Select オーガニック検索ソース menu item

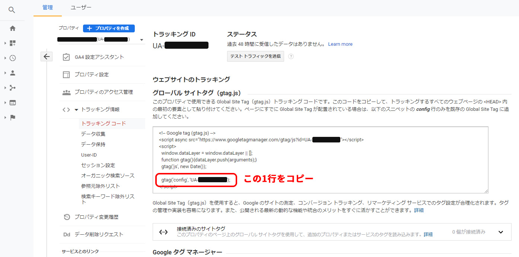coord(108,176)
